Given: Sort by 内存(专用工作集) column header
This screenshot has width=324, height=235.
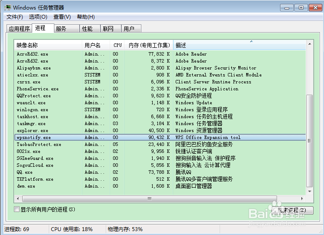Looking at the screenshot, I should pyautogui.click(x=149, y=45).
